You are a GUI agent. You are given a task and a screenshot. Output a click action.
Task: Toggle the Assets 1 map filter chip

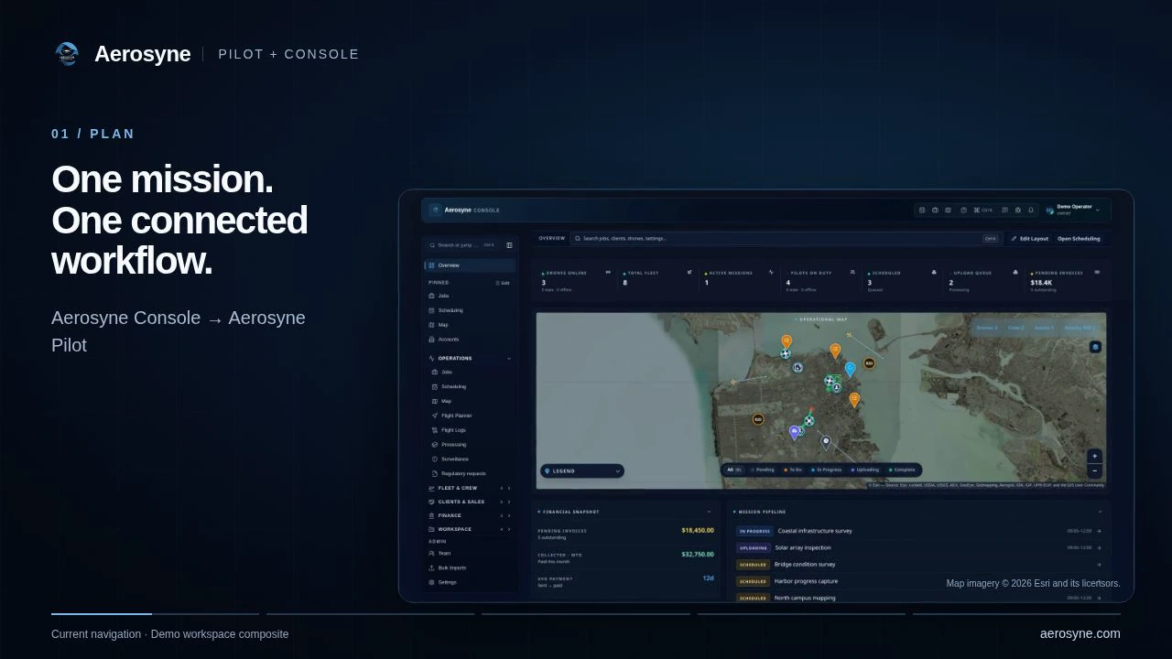pos(1045,328)
